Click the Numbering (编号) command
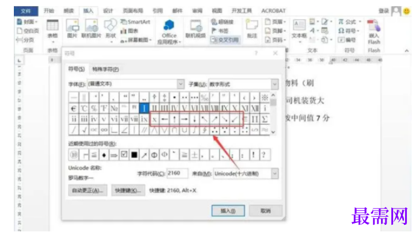 tap(347, 40)
